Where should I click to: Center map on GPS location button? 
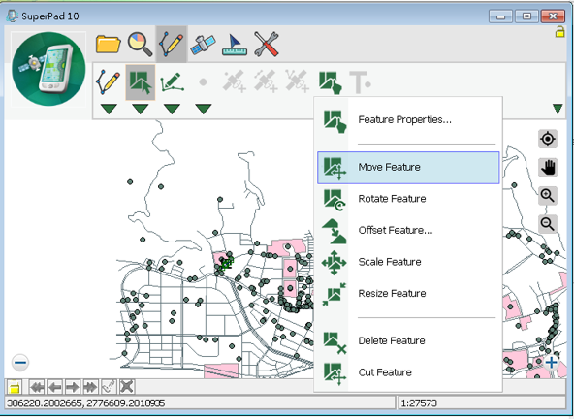pos(548,139)
